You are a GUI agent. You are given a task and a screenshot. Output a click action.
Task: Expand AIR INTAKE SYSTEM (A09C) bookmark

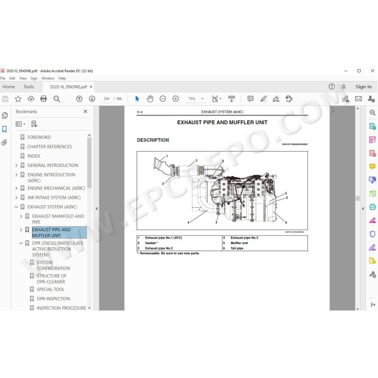click(x=16, y=198)
